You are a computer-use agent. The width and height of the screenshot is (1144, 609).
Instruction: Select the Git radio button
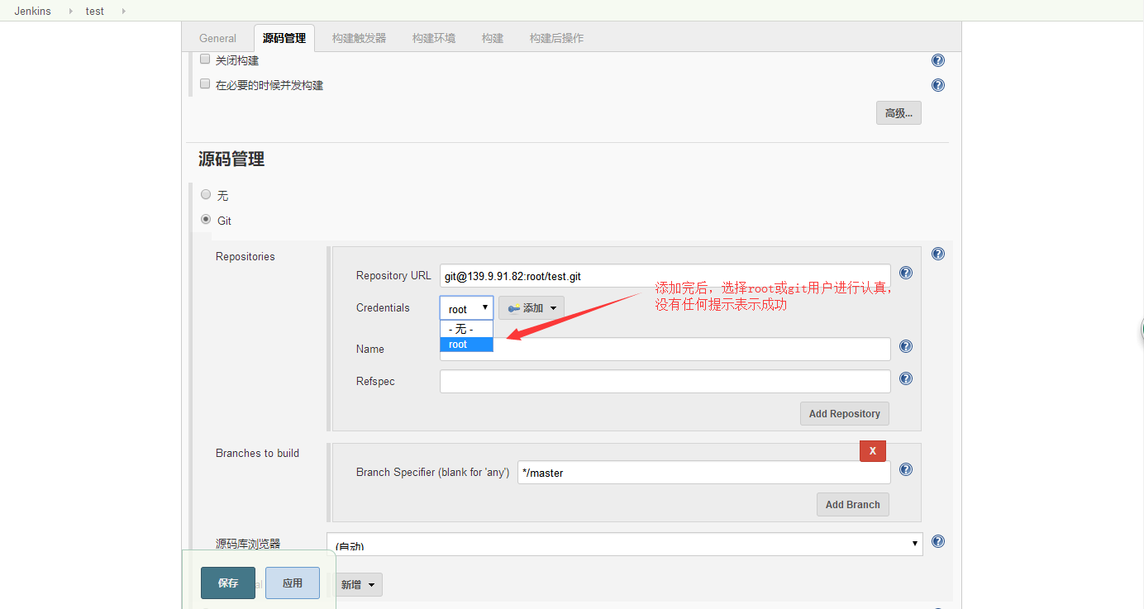206,220
